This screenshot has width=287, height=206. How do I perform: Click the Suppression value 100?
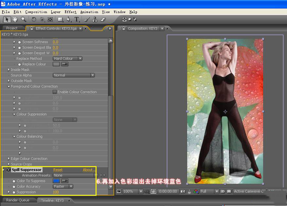56,192
